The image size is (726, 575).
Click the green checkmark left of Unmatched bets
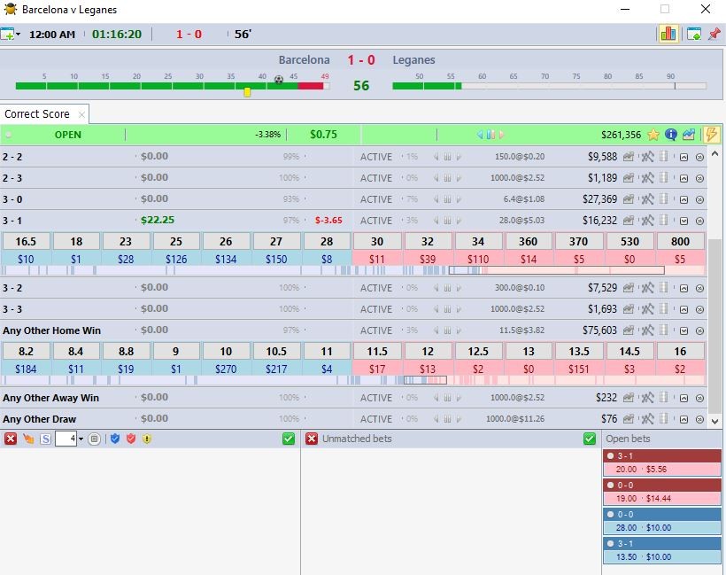(289, 439)
